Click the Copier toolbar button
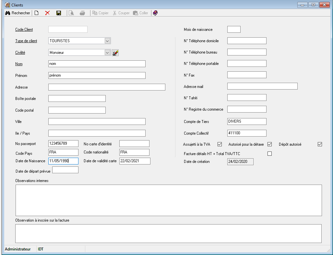333x255 pixels. coord(101,13)
